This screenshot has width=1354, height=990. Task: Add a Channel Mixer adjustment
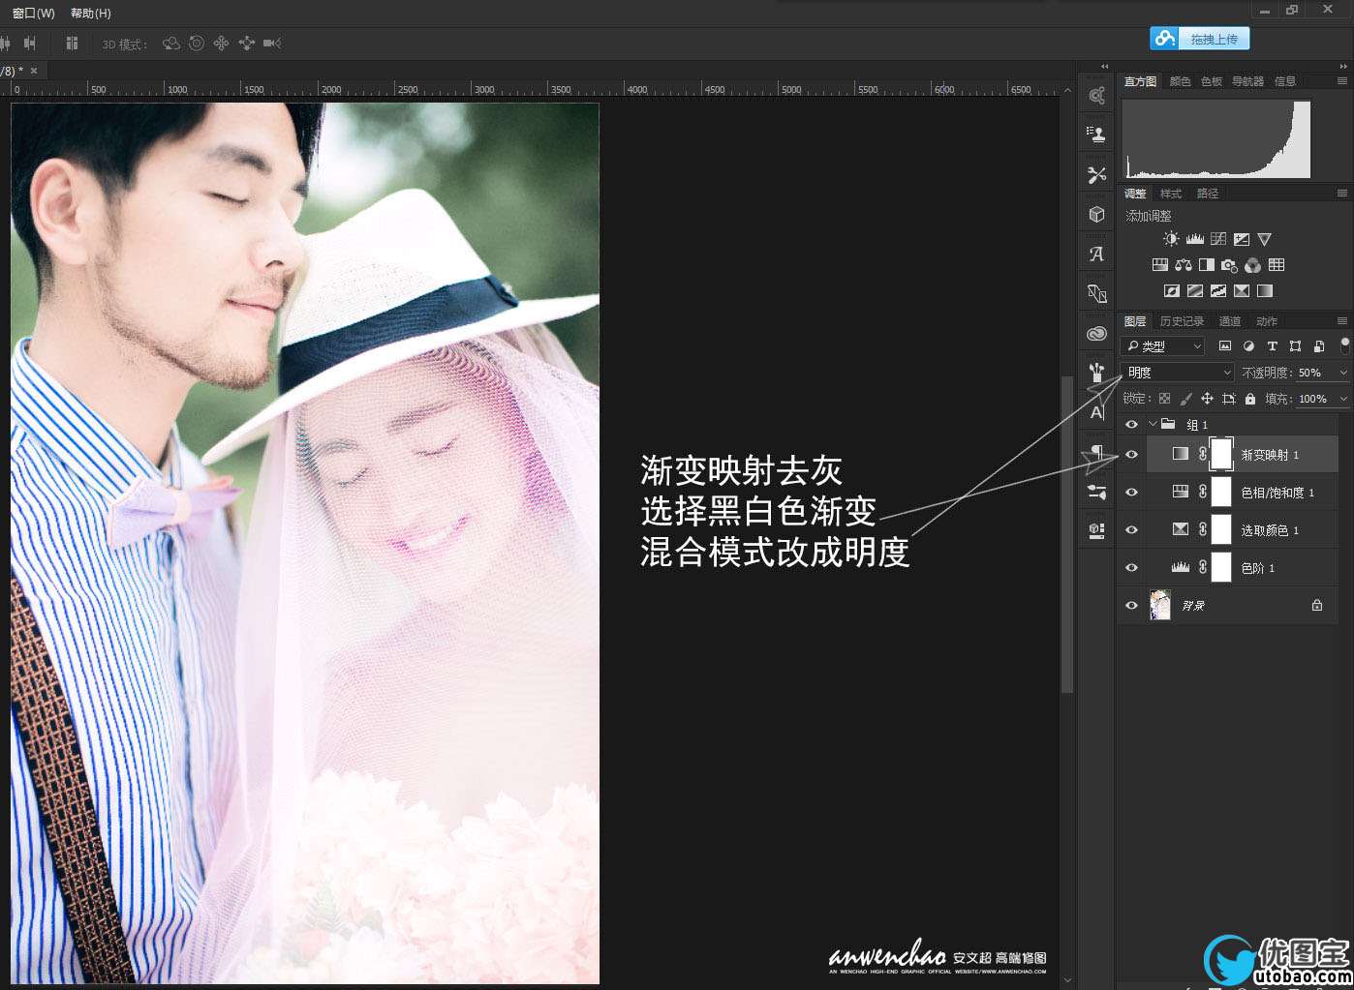1253,264
